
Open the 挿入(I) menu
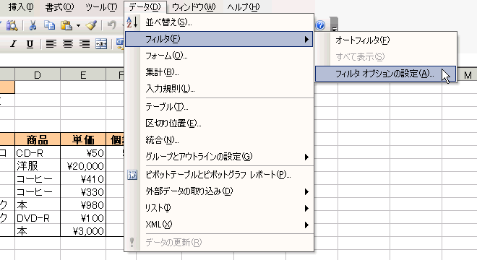point(21,6)
